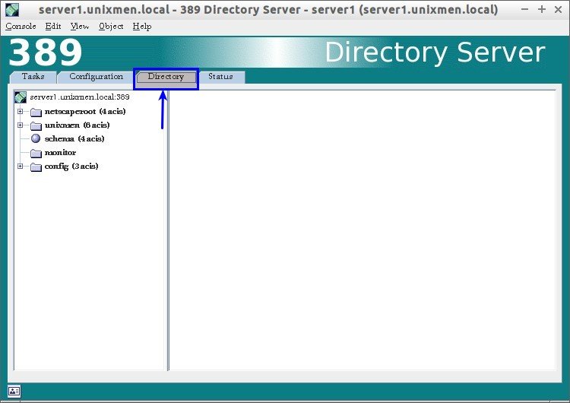Select the server1.unixmen.local:389 root node
The image size is (570, 403).
tap(80, 97)
